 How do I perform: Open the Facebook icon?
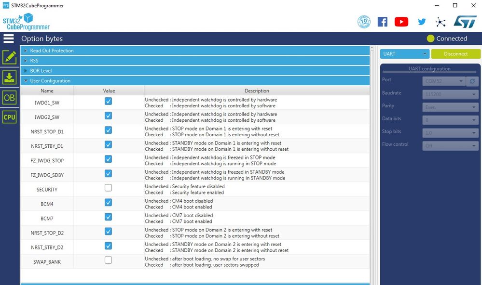[383, 22]
